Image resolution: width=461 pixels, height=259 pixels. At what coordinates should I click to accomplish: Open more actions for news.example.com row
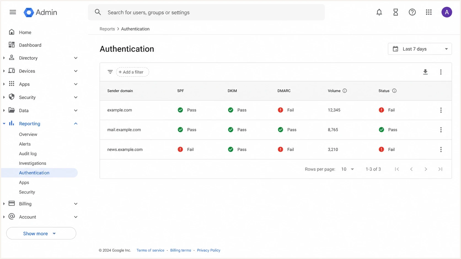[x=441, y=149]
